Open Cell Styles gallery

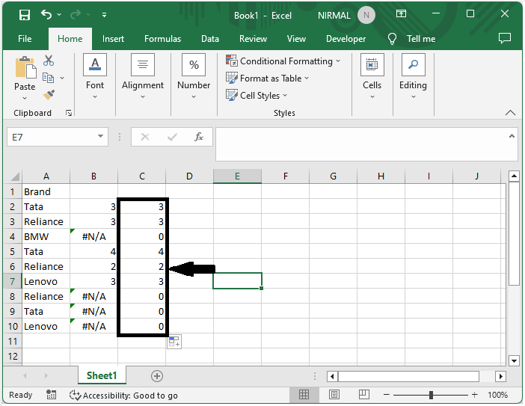click(x=257, y=96)
